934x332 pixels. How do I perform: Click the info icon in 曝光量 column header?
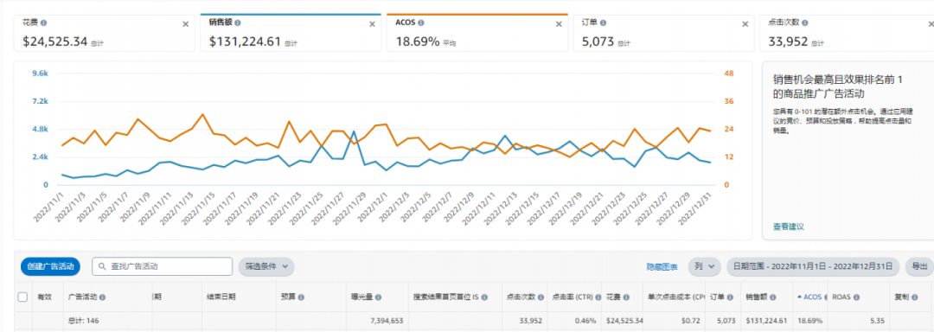click(378, 297)
